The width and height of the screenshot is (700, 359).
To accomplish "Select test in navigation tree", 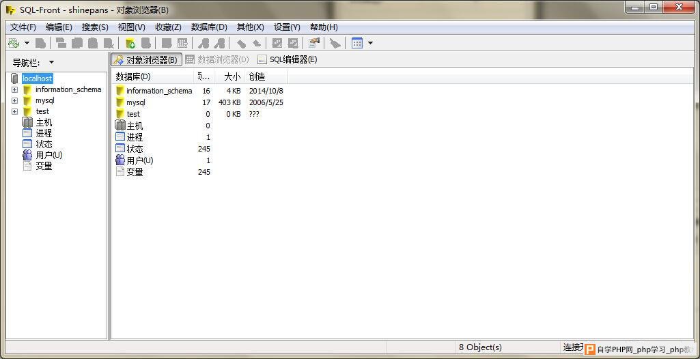I will click(x=42, y=111).
